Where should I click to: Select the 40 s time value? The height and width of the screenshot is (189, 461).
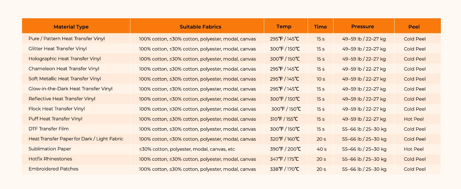[321, 149]
